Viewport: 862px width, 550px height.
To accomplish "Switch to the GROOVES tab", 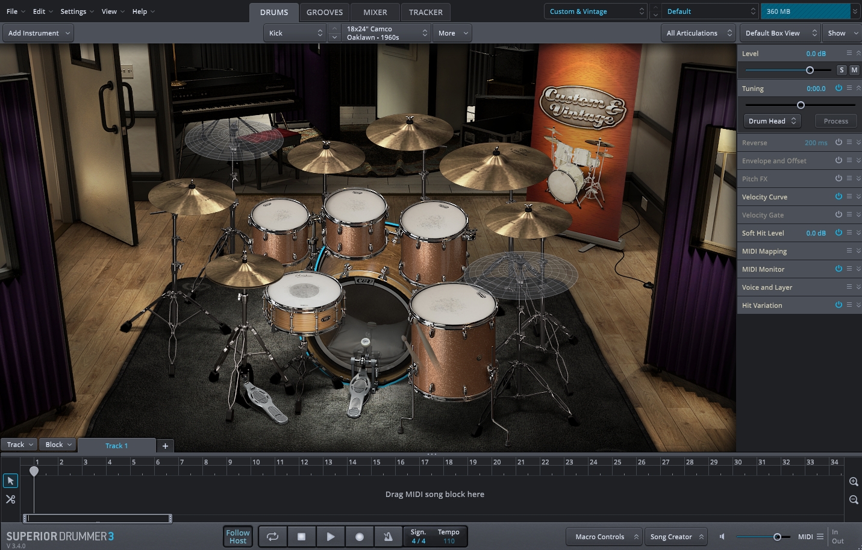I will point(324,11).
